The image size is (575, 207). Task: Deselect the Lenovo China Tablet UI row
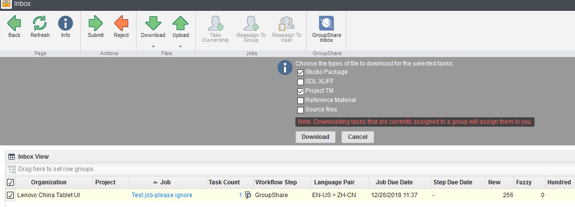pos(10,195)
